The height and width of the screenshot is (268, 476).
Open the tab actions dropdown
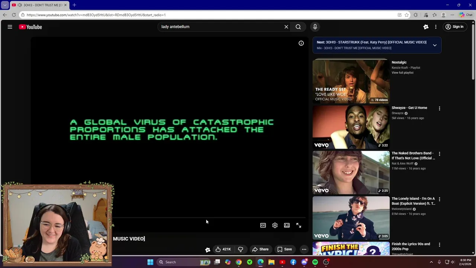[x=5, y=5]
